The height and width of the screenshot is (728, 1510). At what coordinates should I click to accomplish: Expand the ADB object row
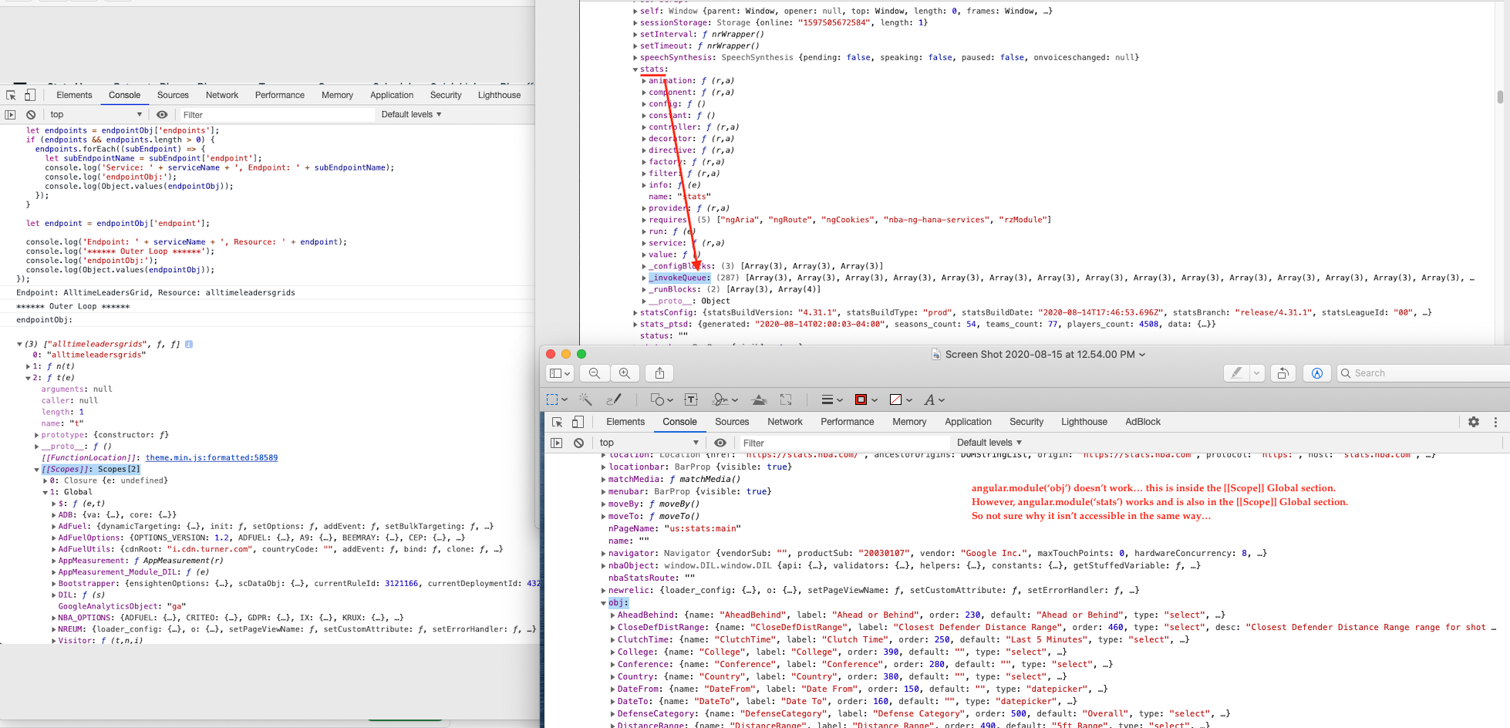click(x=54, y=514)
